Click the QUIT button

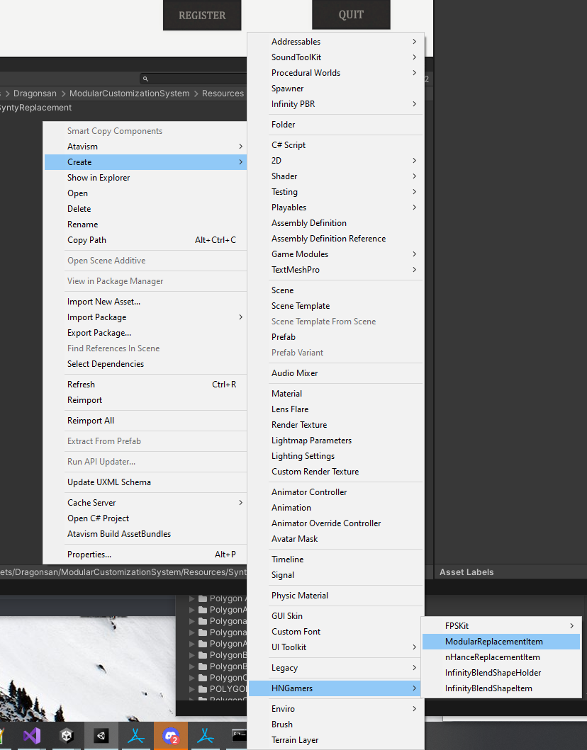(351, 15)
